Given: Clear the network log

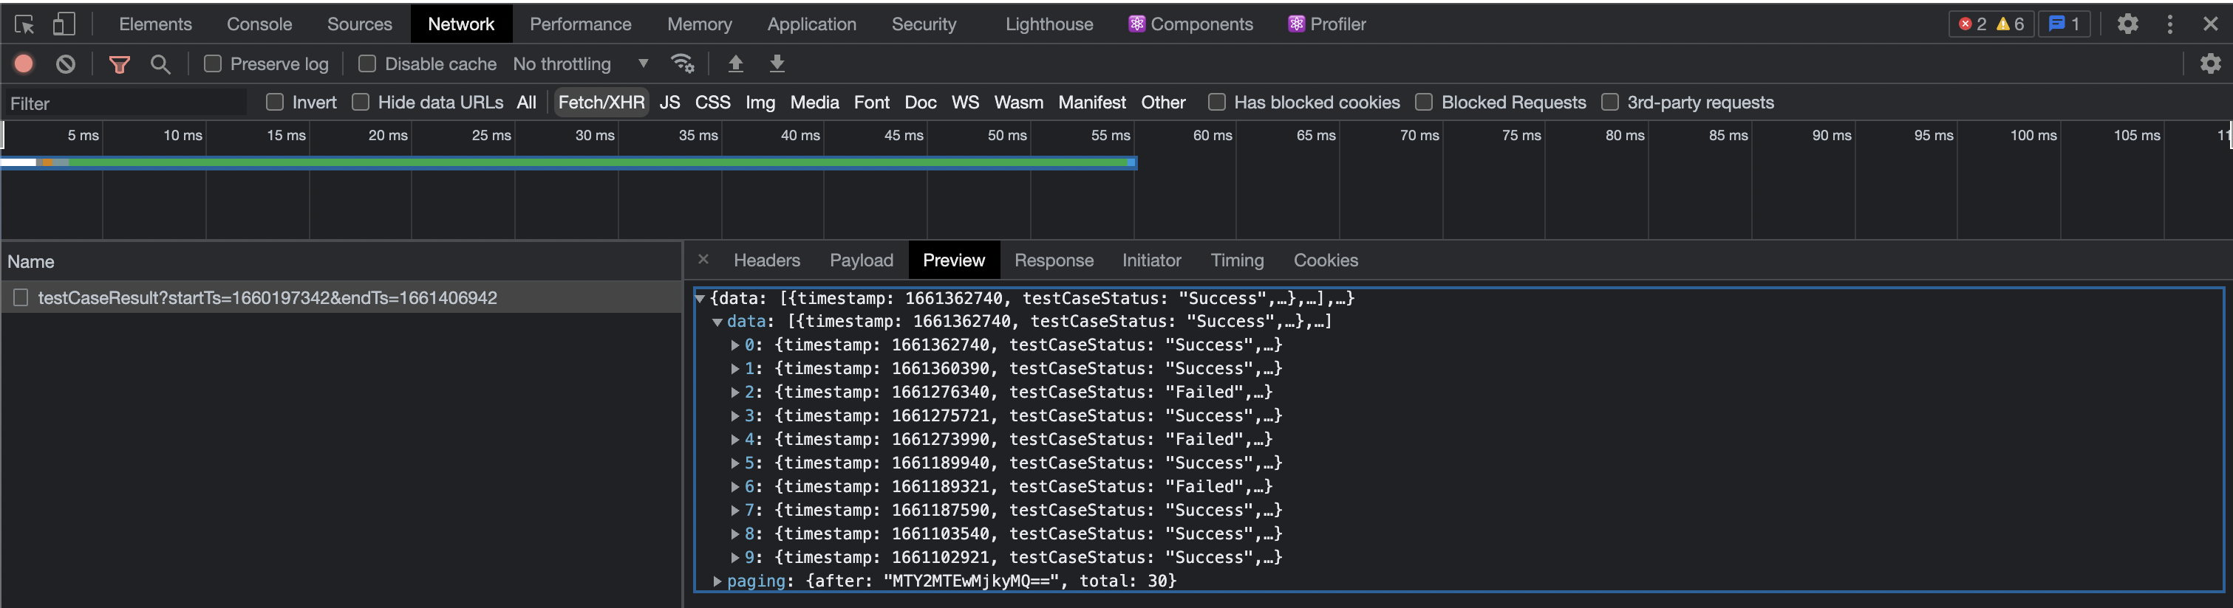Looking at the screenshot, I should click(x=66, y=63).
